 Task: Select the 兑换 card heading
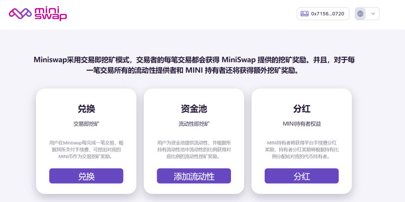[x=86, y=109]
